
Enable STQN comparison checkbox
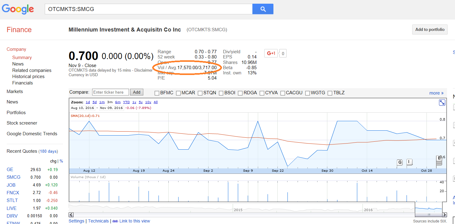tap(200, 93)
